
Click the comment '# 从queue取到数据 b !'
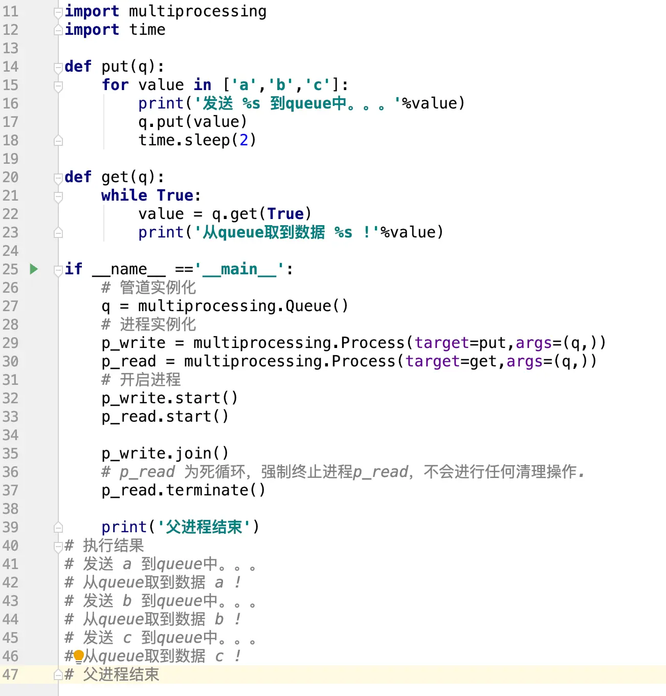click(153, 619)
